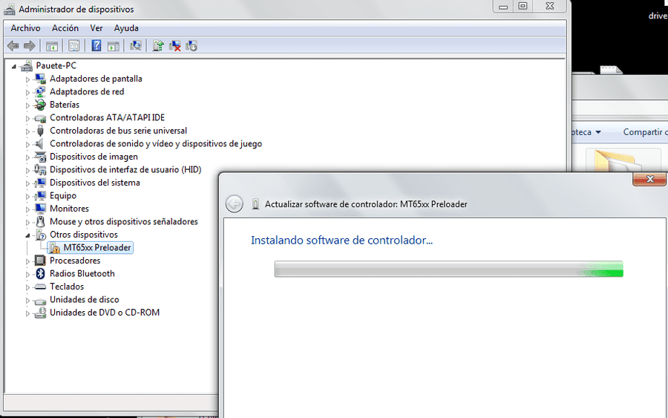Click Compartir in the Explorer window toolbar

click(x=645, y=132)
